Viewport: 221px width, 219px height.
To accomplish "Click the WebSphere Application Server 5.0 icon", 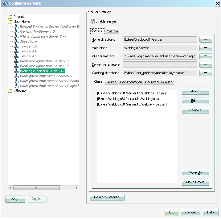I will [16, 76].
